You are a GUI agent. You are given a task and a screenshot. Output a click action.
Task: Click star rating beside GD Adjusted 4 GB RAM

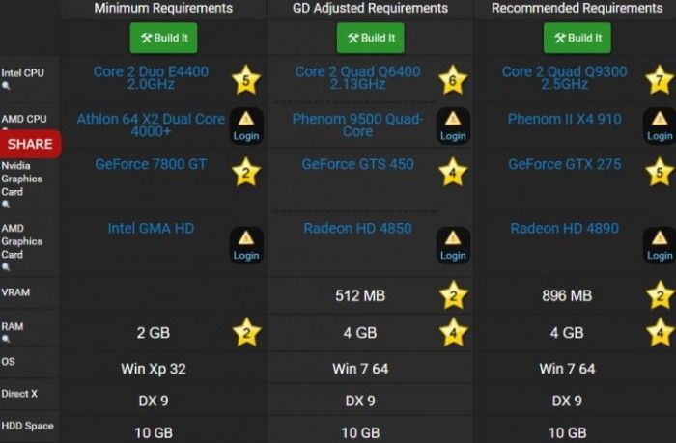tap(454, 332)
